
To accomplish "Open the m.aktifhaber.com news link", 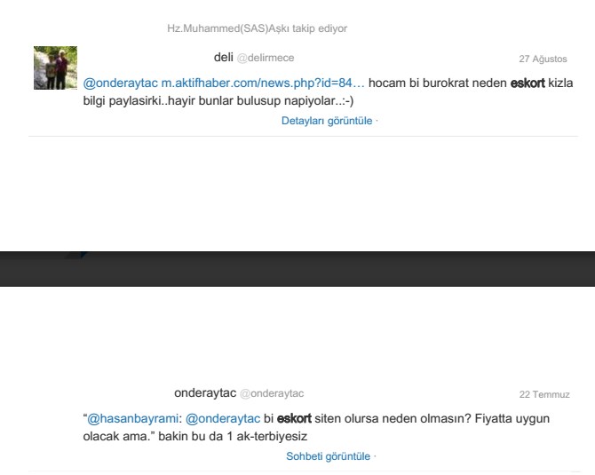I will 263,83.
